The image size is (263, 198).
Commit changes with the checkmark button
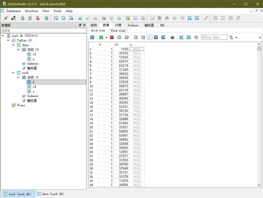tap(119, 37)
